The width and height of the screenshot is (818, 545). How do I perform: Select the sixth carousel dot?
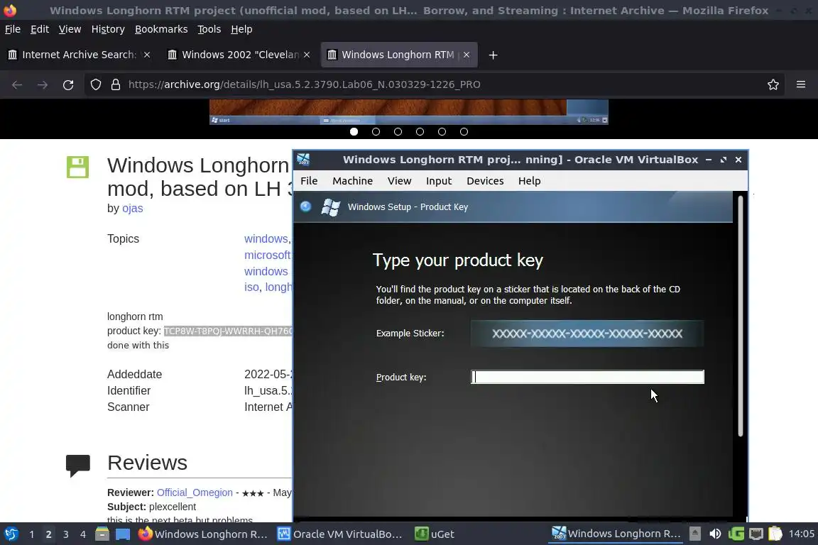pos(464,131)
